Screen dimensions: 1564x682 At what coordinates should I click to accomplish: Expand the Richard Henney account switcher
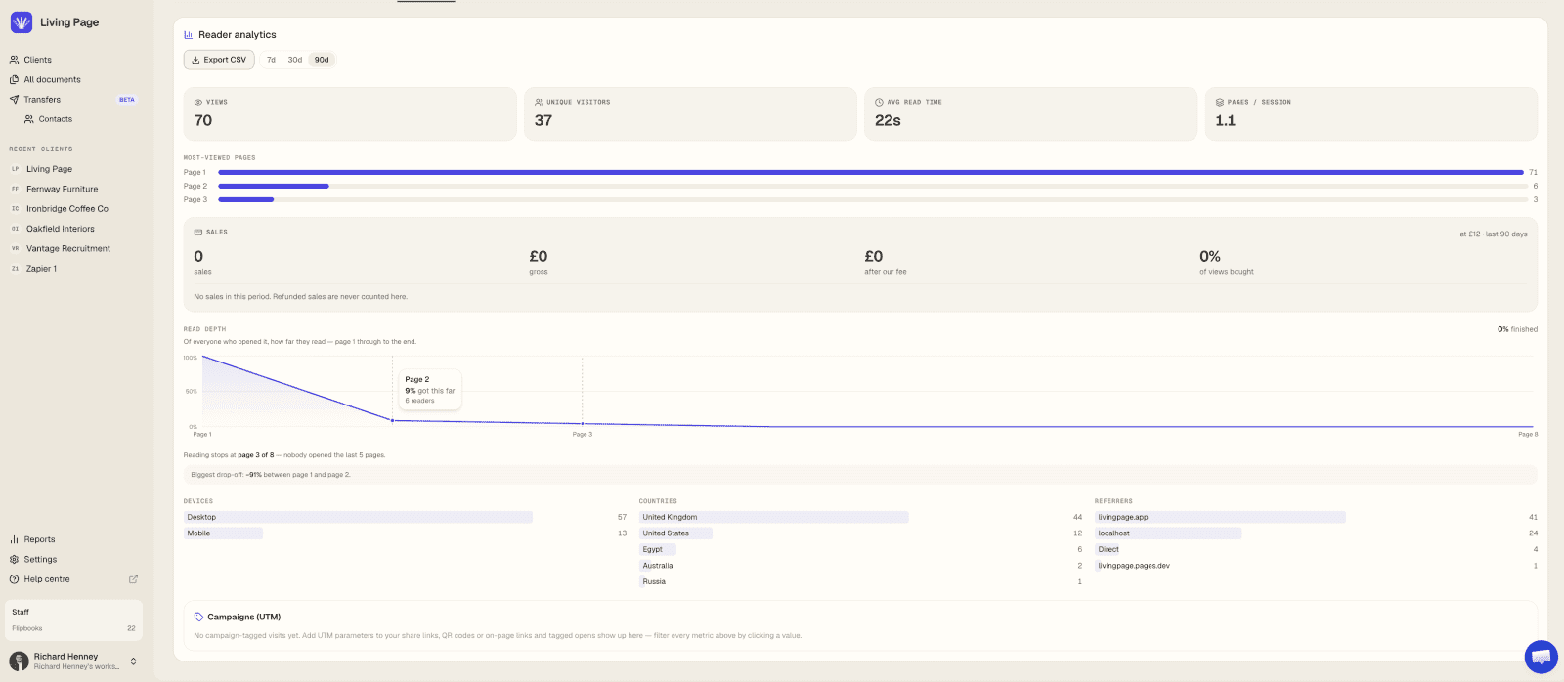click(134, 661)
